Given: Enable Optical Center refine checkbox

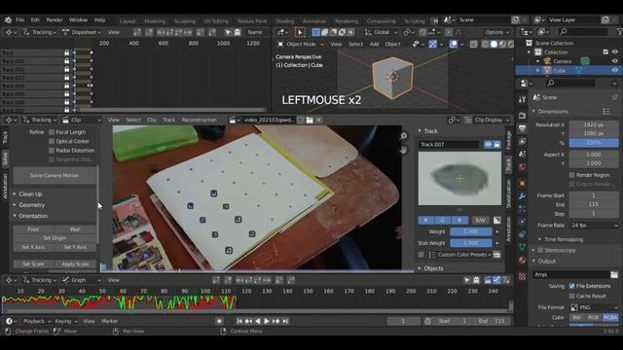Looking at the screenshot, I should pyautogui.click(x=52, y=141).
